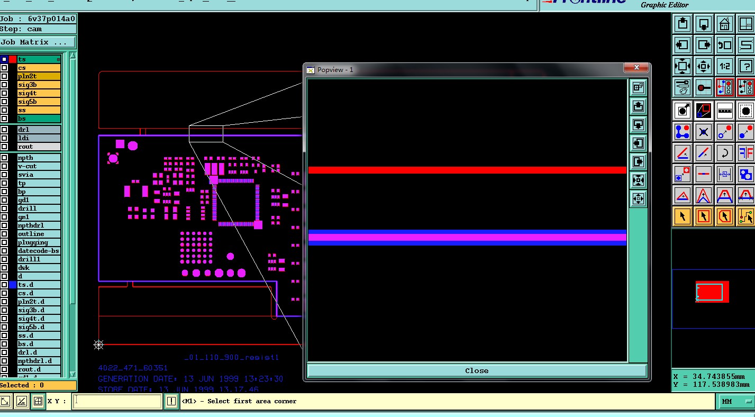Click the 1:2 zoom ratio icon
This screenshot has height=417, width=755.
725,66
